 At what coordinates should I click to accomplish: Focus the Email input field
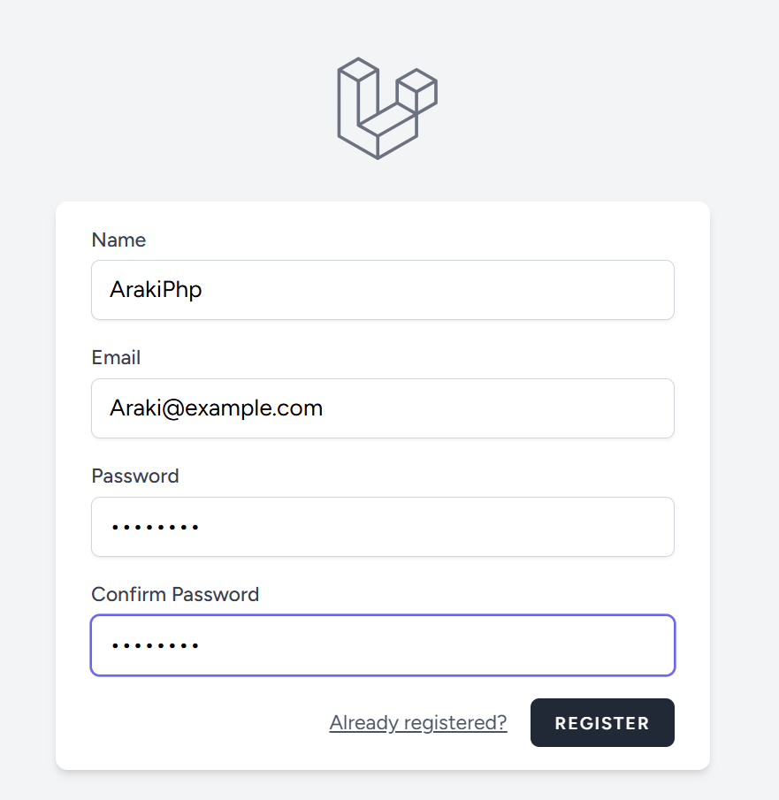coord(382,408)
